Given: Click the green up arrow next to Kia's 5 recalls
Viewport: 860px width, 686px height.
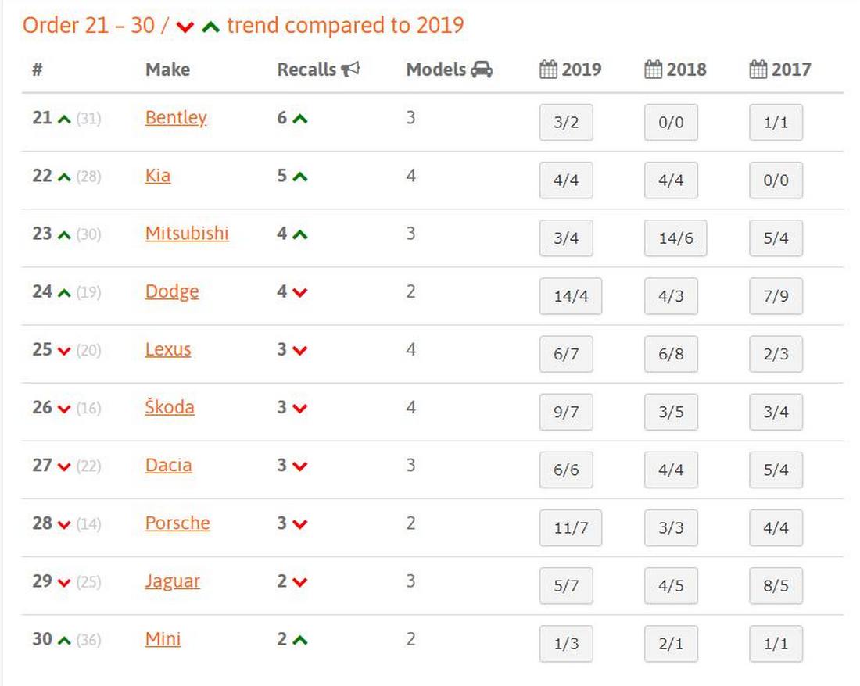Looking at the screenshot, I should click(x=300, y=177).
